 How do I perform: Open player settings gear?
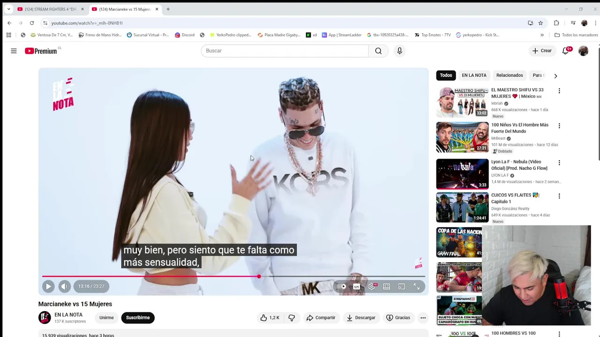[x=372, y=286]
